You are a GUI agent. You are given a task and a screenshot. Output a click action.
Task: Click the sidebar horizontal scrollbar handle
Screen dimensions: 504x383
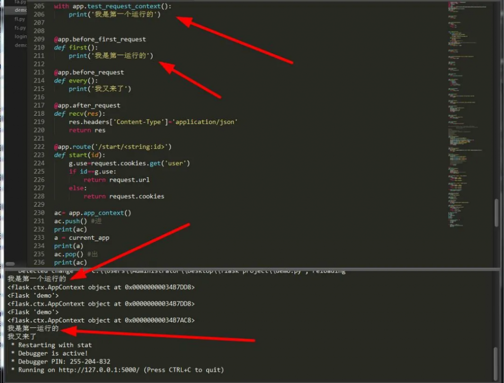[x=10, y=264]
